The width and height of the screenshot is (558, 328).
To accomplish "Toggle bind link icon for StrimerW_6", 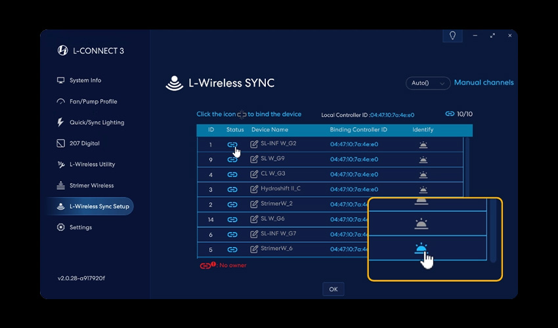I will tap(232, 249).
